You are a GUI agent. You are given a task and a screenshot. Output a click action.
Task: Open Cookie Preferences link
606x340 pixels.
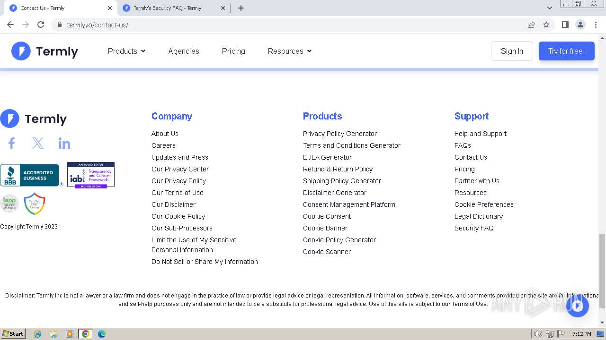[x=484, y=204]
